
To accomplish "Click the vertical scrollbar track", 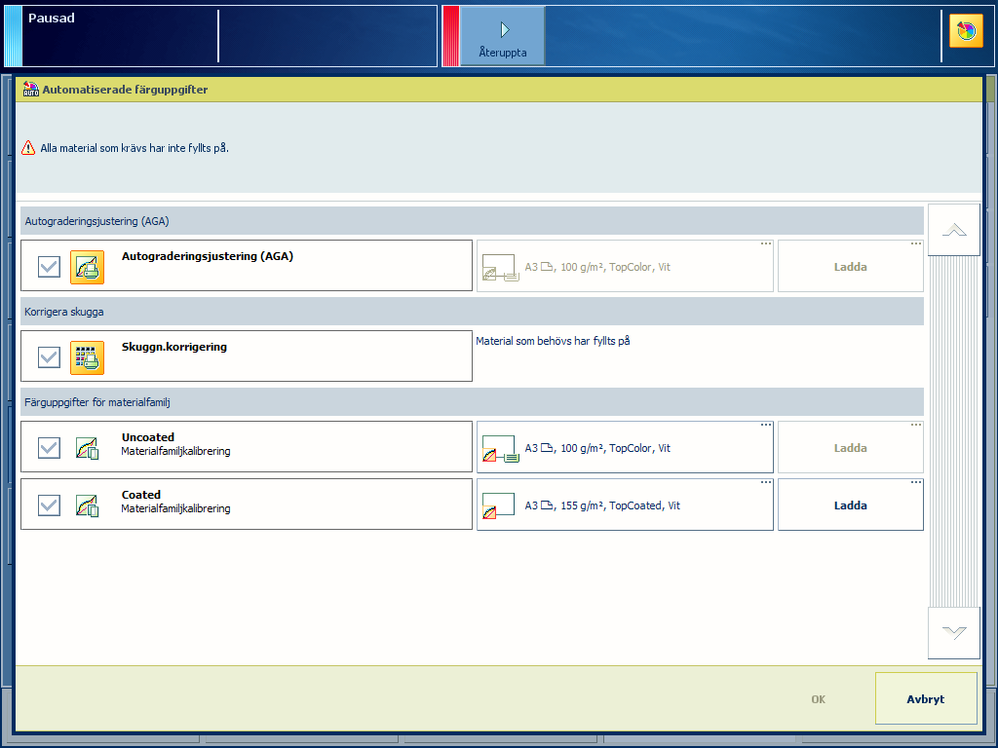I will coord(953,431).
